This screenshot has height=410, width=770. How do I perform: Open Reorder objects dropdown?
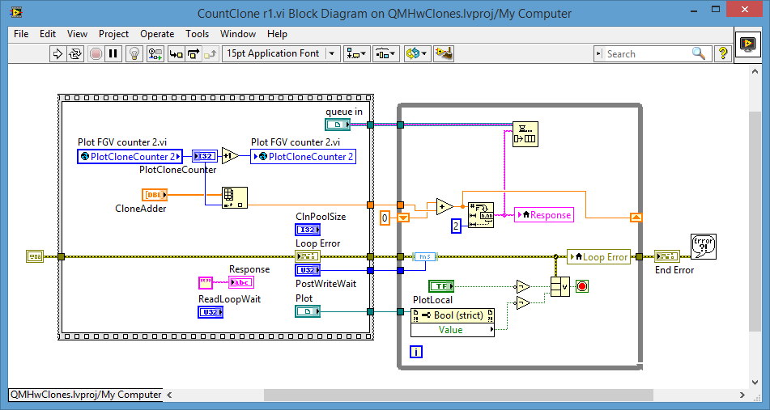(x=418, y=53)
